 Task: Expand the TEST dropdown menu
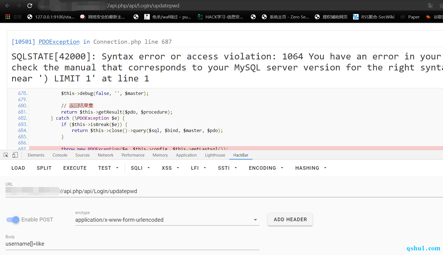108,168
